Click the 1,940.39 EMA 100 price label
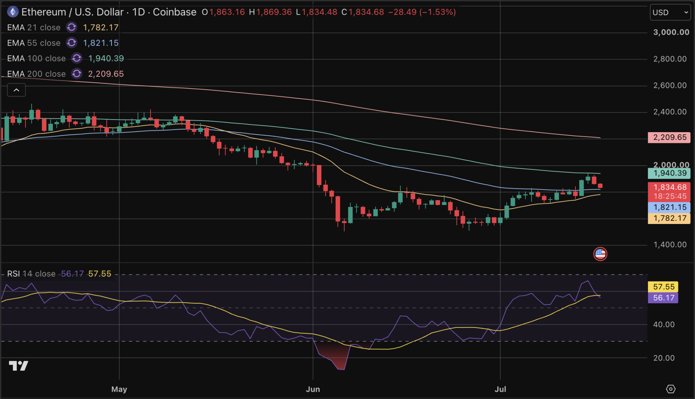 click(x=669, y=173)
